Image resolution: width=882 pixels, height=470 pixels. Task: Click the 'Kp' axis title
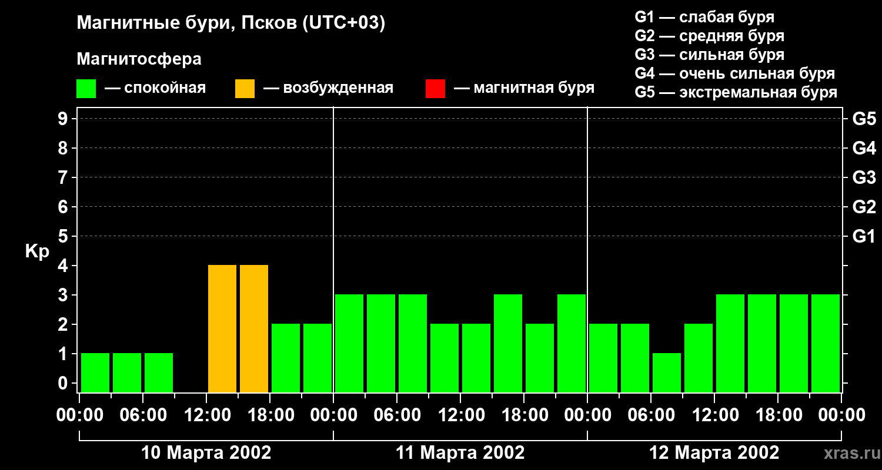(37, 251)
